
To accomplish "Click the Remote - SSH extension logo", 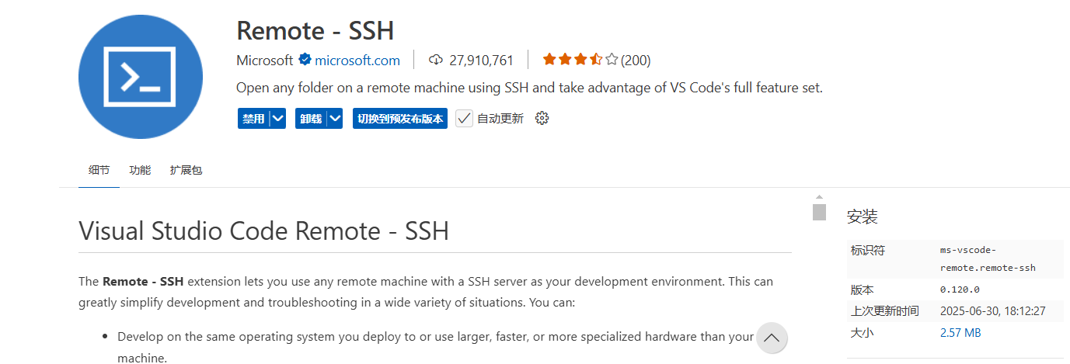I will coord(141,77).
